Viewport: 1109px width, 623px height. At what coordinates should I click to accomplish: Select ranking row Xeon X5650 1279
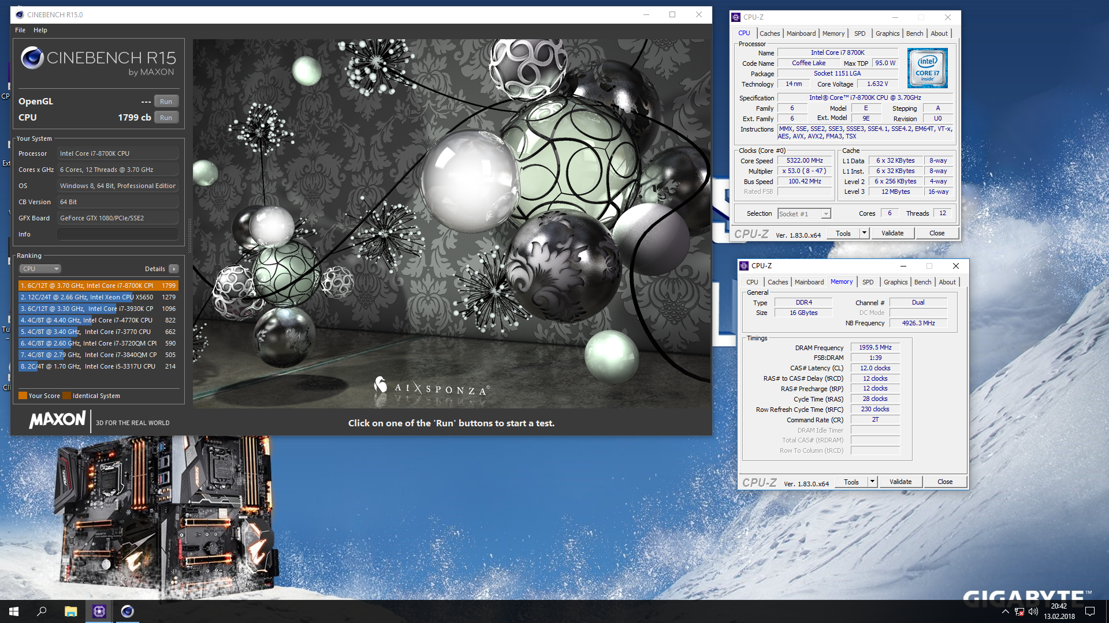tap(98, 297)
